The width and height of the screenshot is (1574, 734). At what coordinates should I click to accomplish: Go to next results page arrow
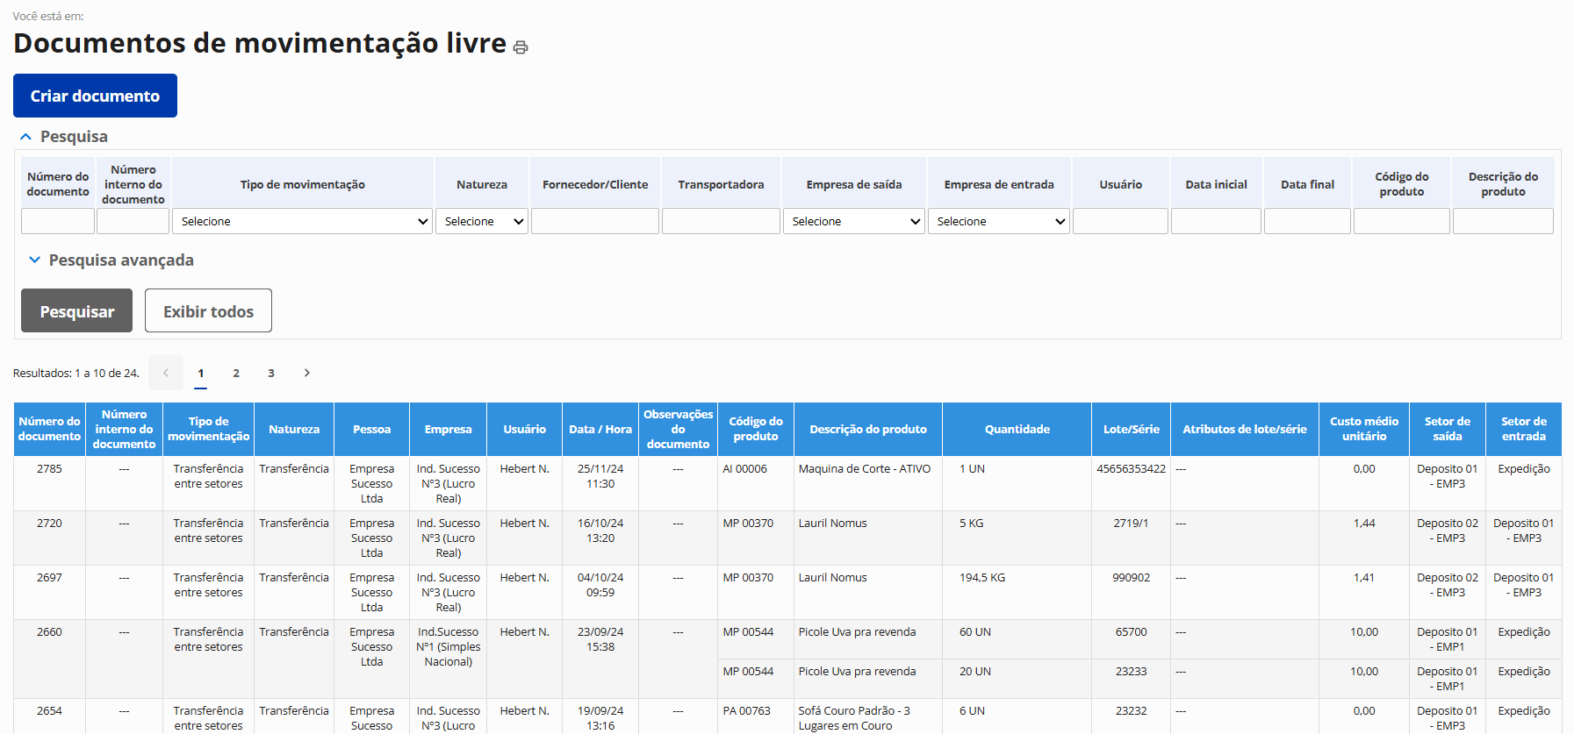coord(306,373)
